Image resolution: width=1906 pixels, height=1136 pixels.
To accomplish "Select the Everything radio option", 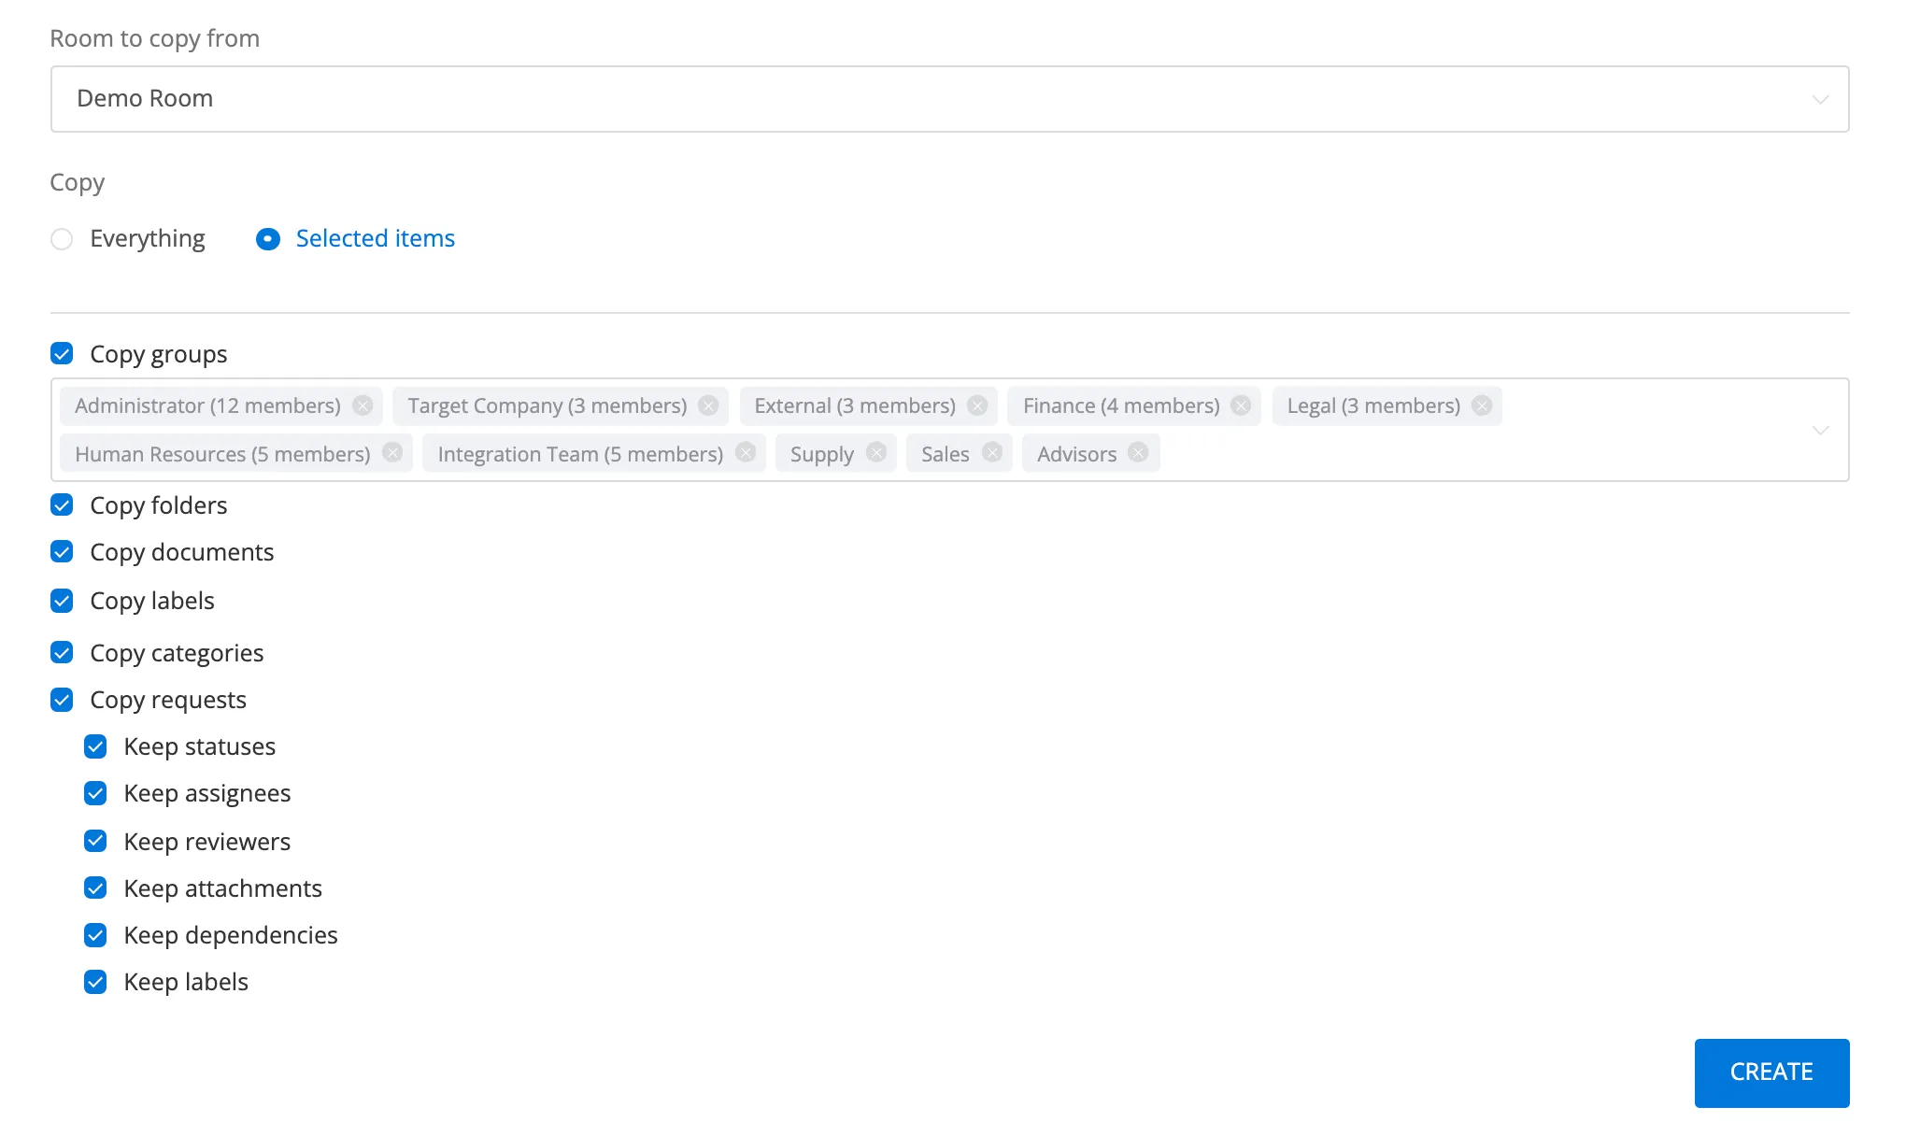I will (62, 239).
